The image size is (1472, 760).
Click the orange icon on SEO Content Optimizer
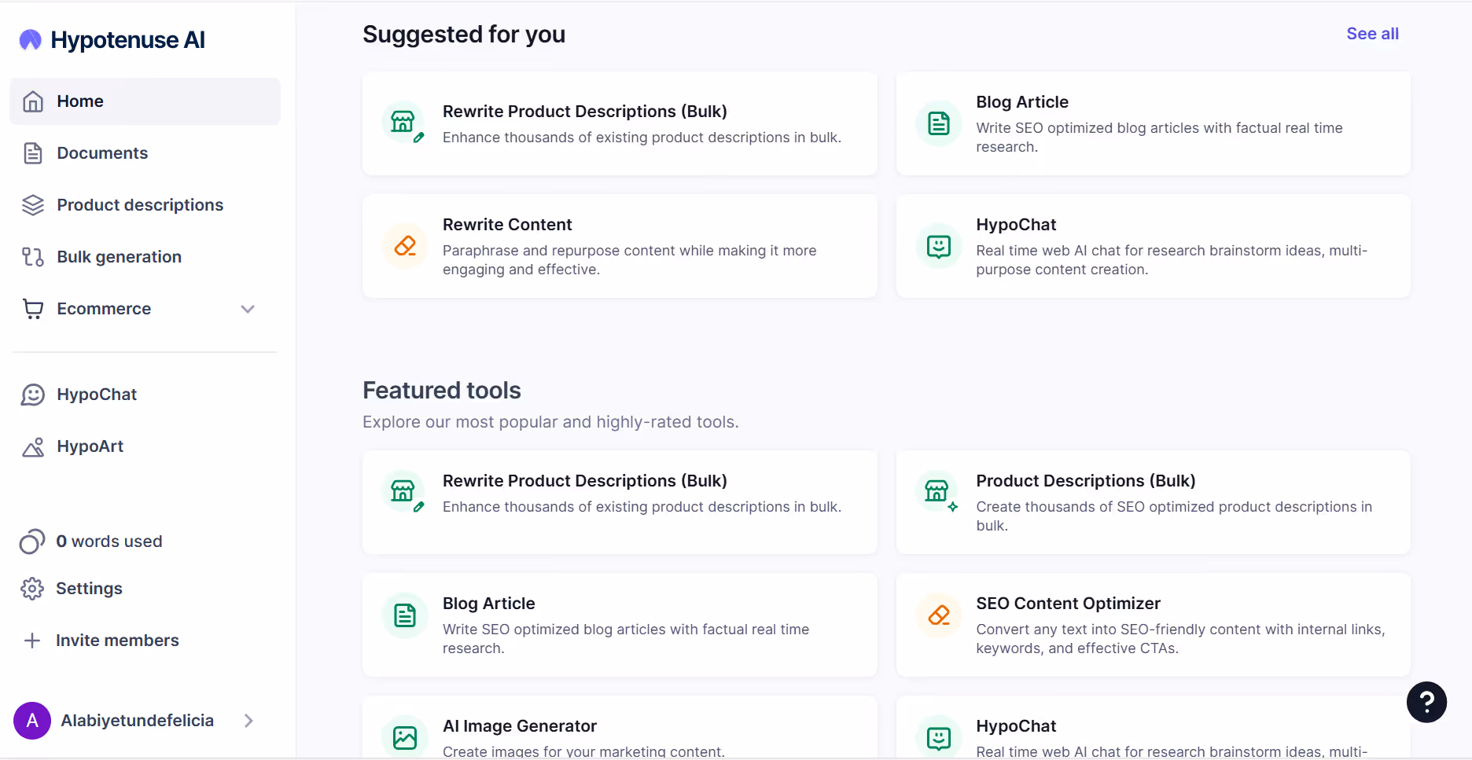[x=939, y=615]
